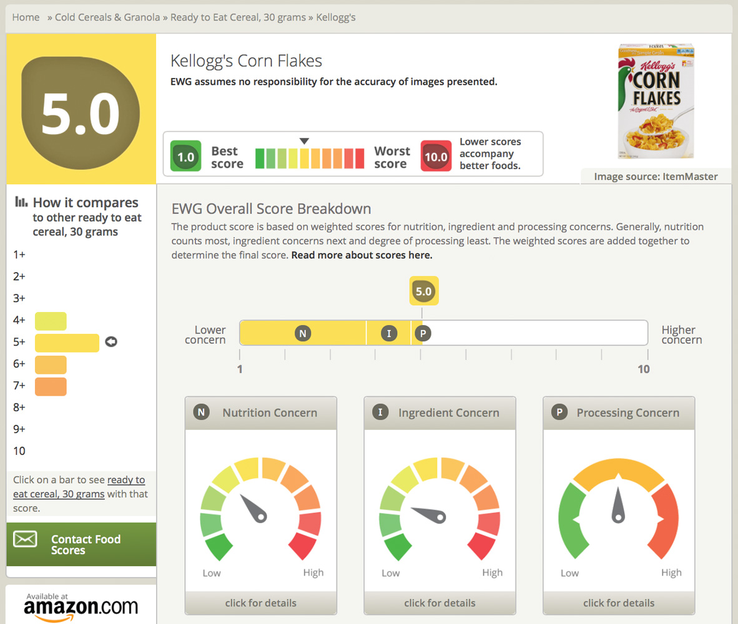Select the 5+ score bar
The height and width of the screenshot is (624, 738).
coord(67,343)
